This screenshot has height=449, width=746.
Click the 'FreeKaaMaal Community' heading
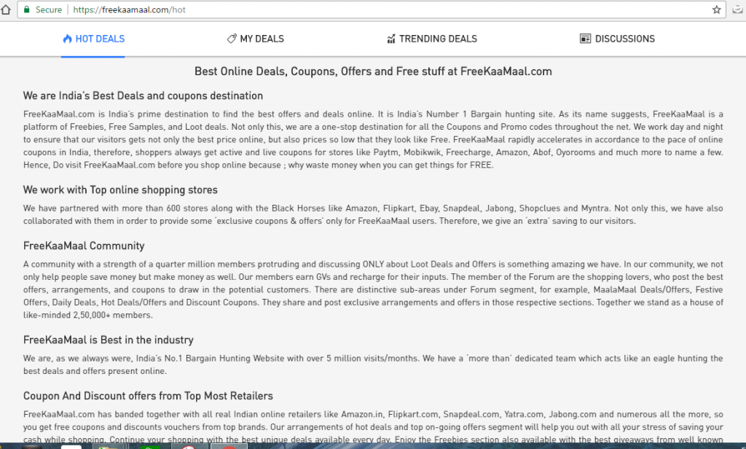84,246
